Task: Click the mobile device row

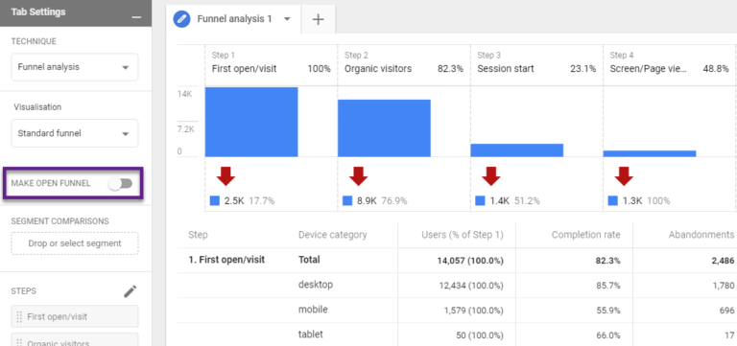Action: pos(313,310)
